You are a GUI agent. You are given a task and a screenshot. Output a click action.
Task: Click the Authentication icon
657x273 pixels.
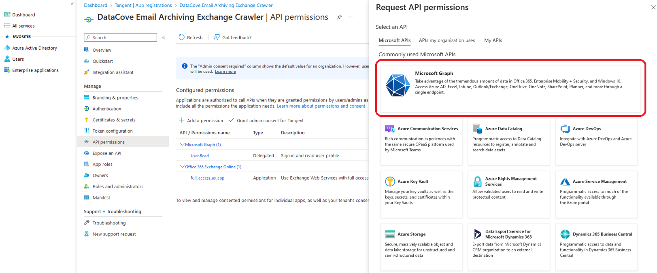click(x=86, y=108)
